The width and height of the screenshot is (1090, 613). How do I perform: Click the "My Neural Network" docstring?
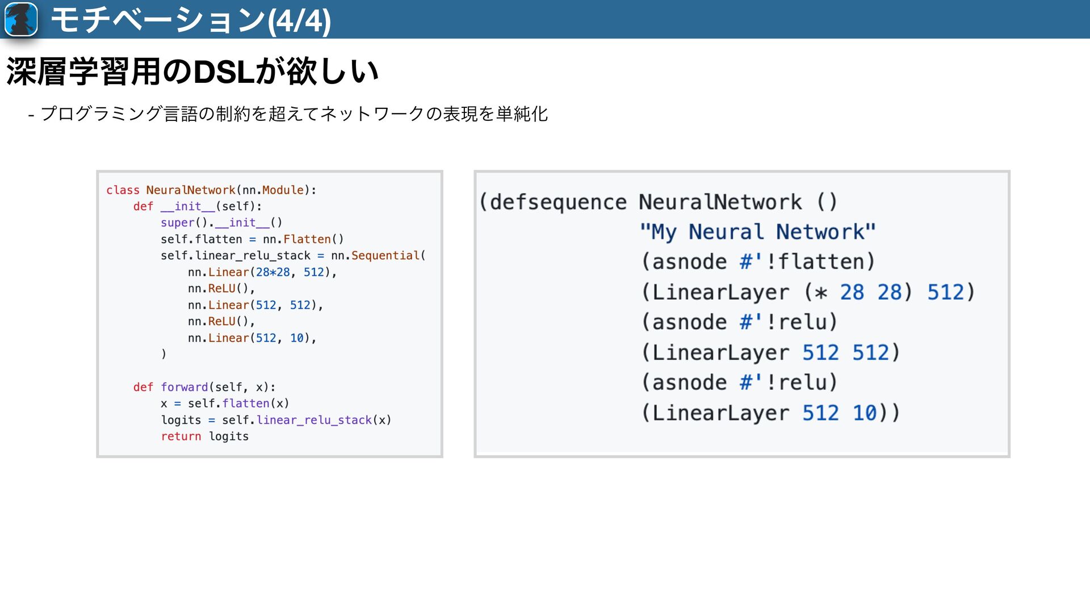click(757, 232)
